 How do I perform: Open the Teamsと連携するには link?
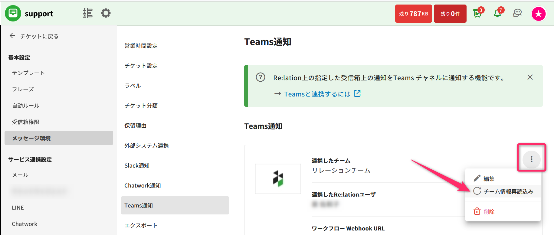coord(317,94)
